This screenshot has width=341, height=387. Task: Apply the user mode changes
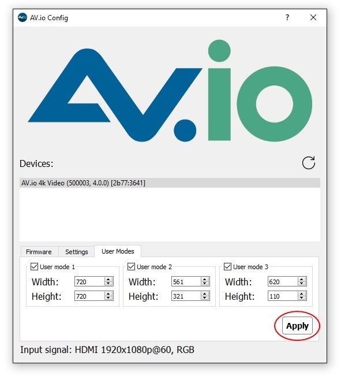point(297,326)
